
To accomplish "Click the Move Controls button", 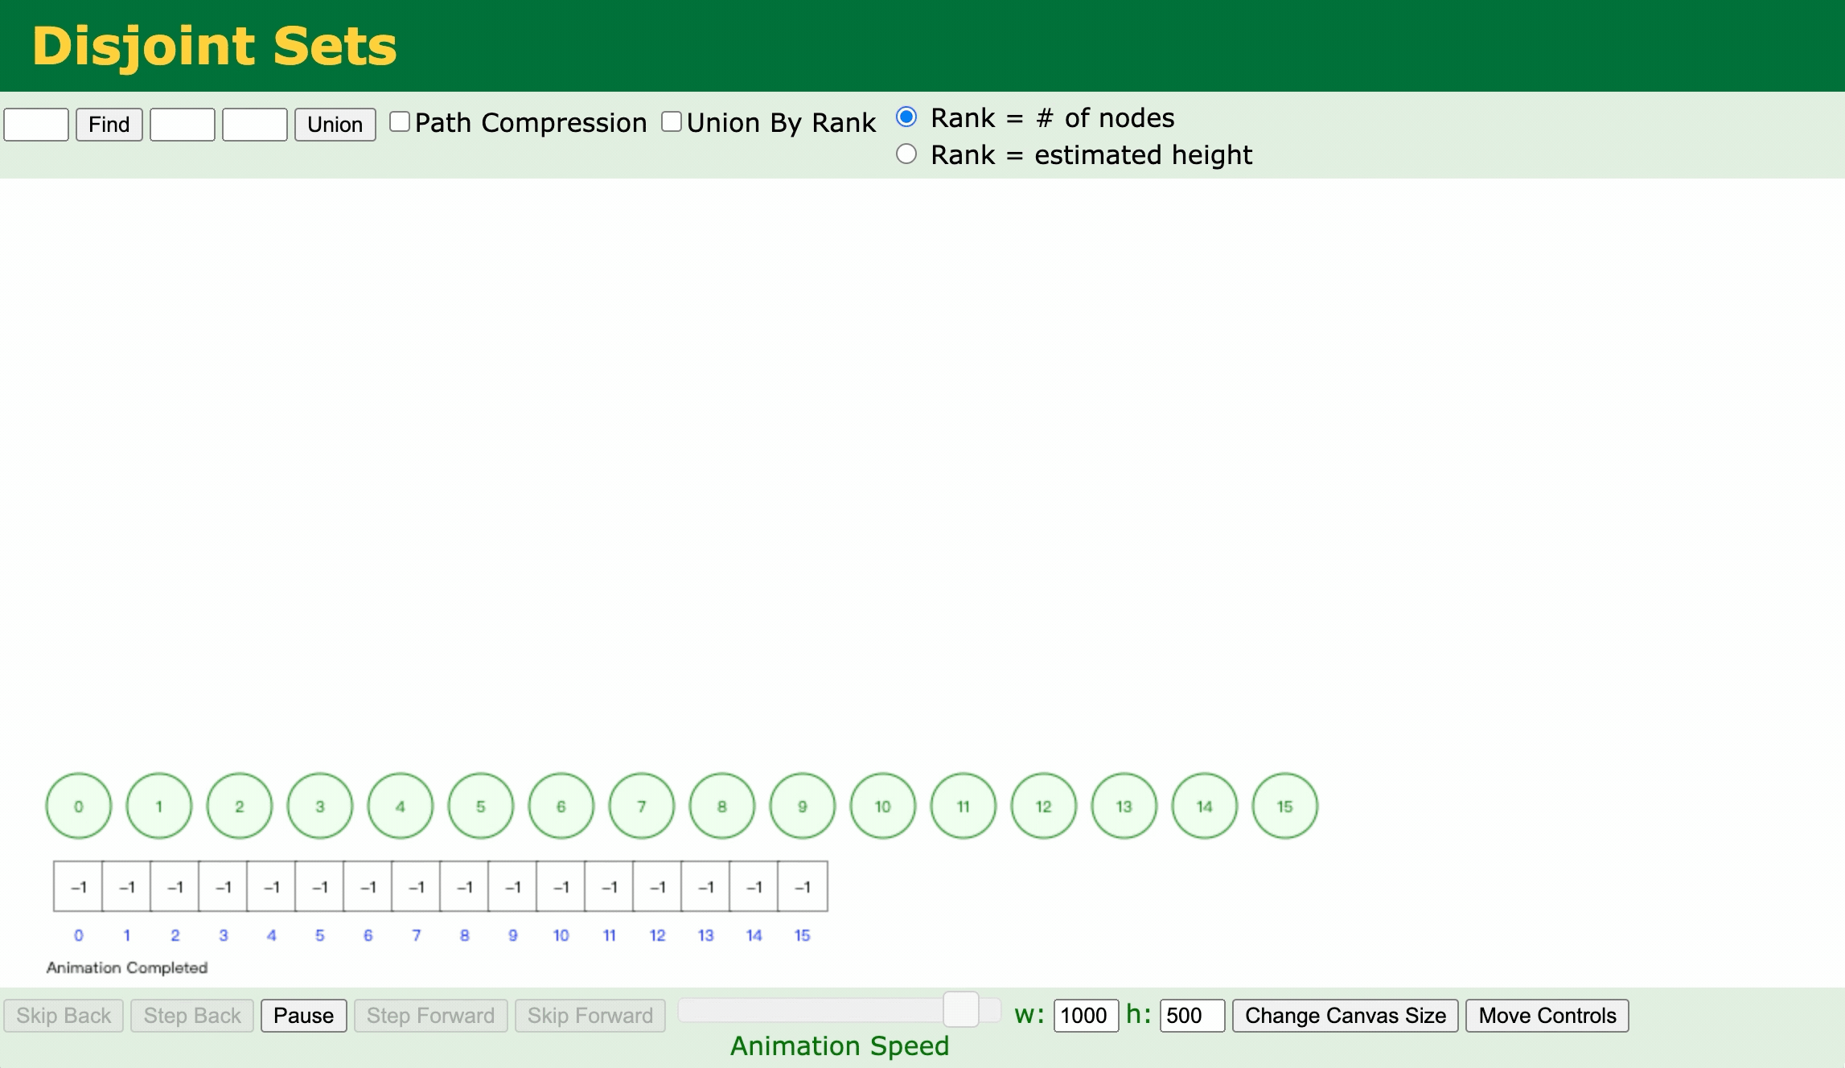I will pos(1547,1016).
